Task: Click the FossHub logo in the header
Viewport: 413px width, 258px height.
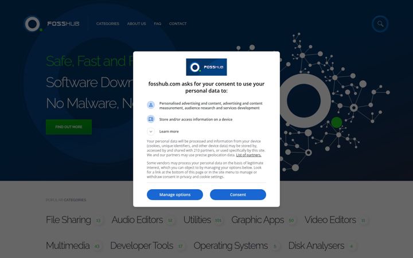Action: pos(52,24)
